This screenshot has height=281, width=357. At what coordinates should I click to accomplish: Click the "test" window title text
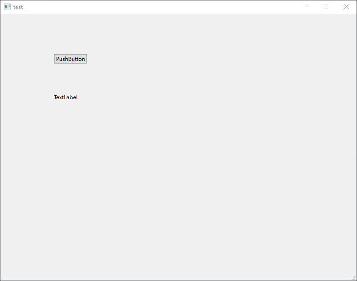[x=18, y=7]
